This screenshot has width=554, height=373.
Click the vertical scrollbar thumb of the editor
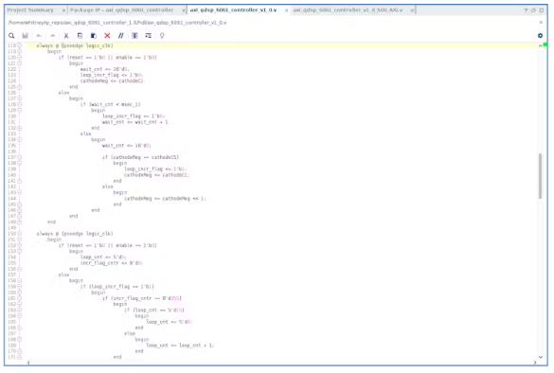540,176
